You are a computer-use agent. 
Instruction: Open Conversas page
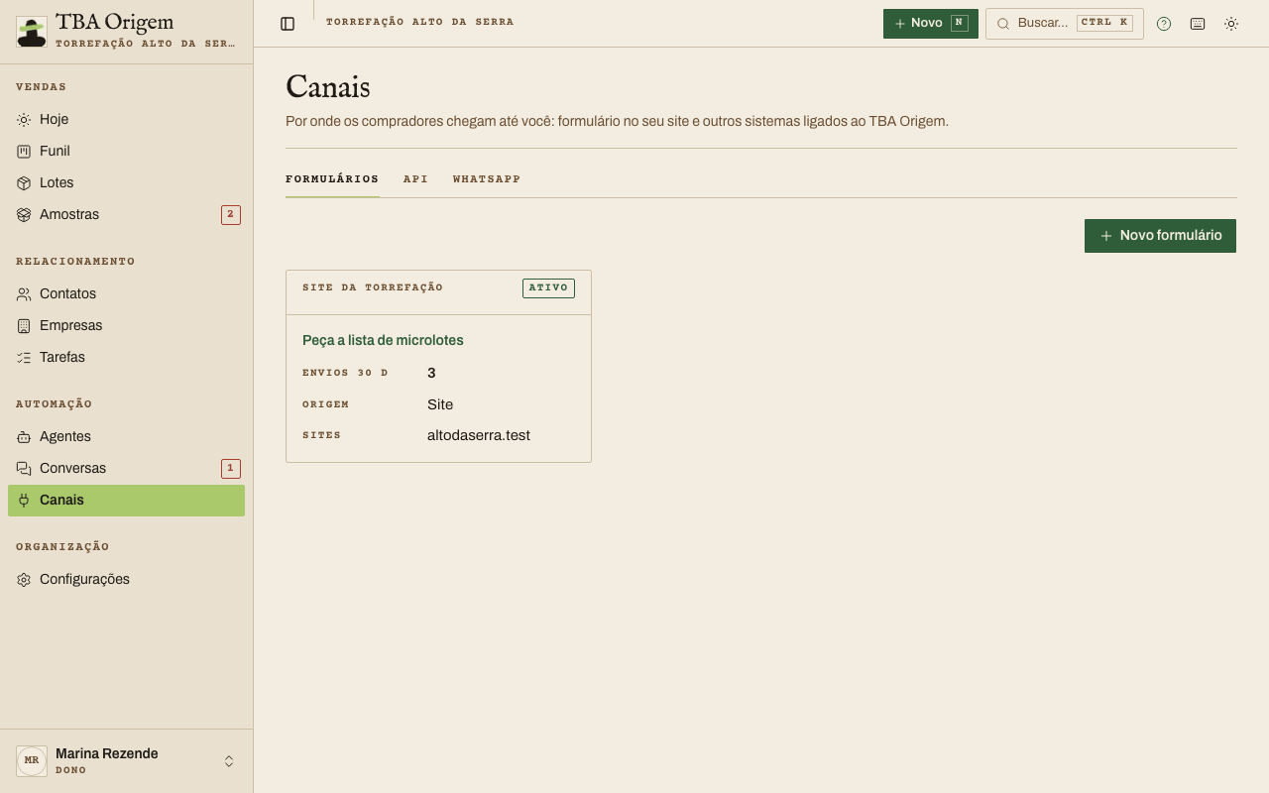(x=126, y=469)
